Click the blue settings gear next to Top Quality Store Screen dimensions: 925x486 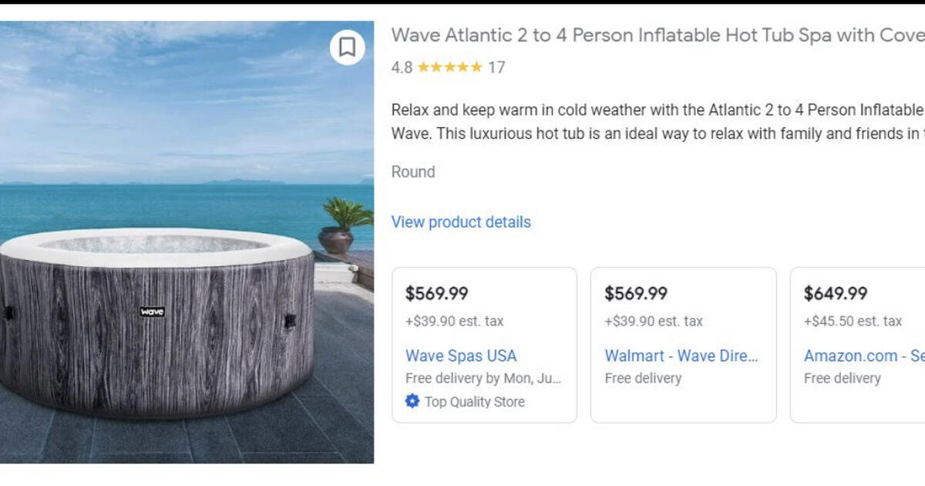pos(411,401)
